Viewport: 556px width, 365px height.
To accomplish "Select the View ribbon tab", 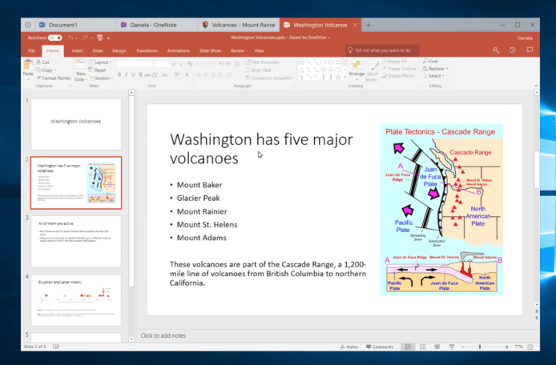I will (259, 50).
